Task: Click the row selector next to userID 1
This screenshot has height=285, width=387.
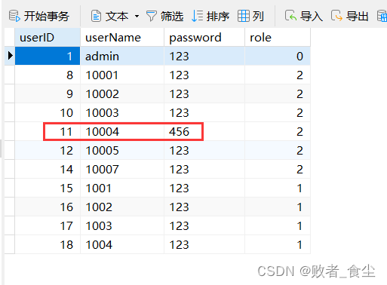Action: pos(10,56)
